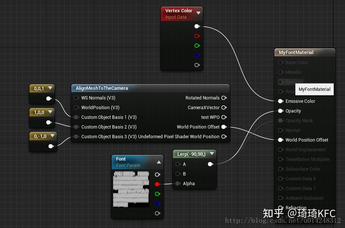
Task: Click the Opacity input pin on MyFontMaterial
Action: pos(280,111)
